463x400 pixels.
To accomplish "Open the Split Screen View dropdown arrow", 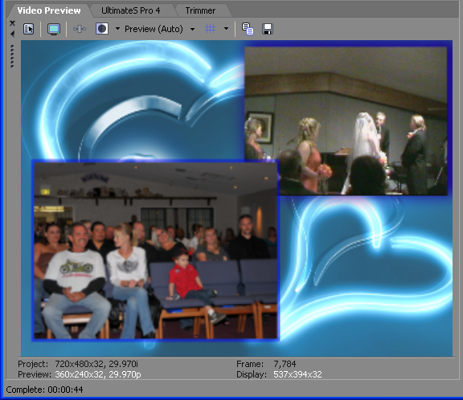I will pyautogui.click(x=117, y=29).
